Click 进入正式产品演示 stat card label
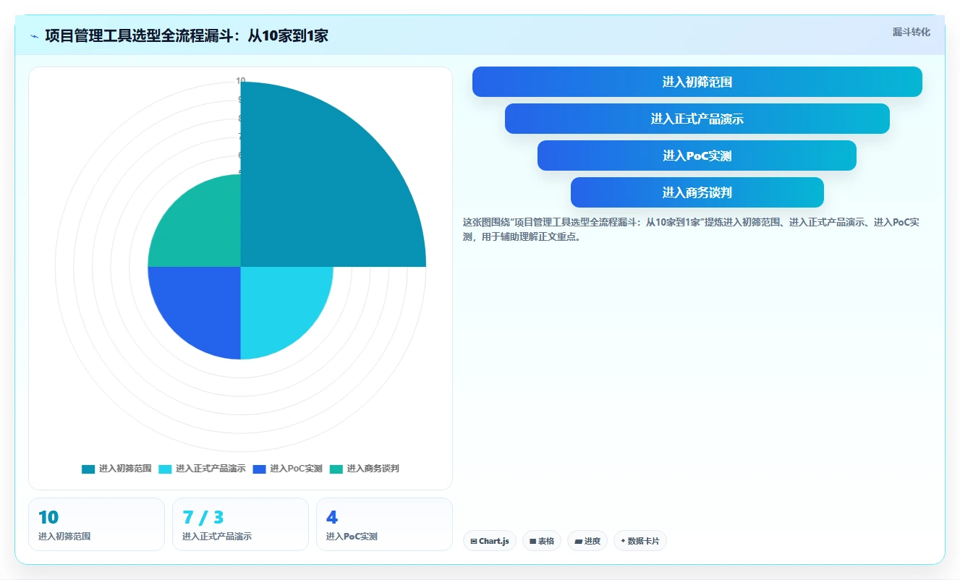 (x=217, y=537)
